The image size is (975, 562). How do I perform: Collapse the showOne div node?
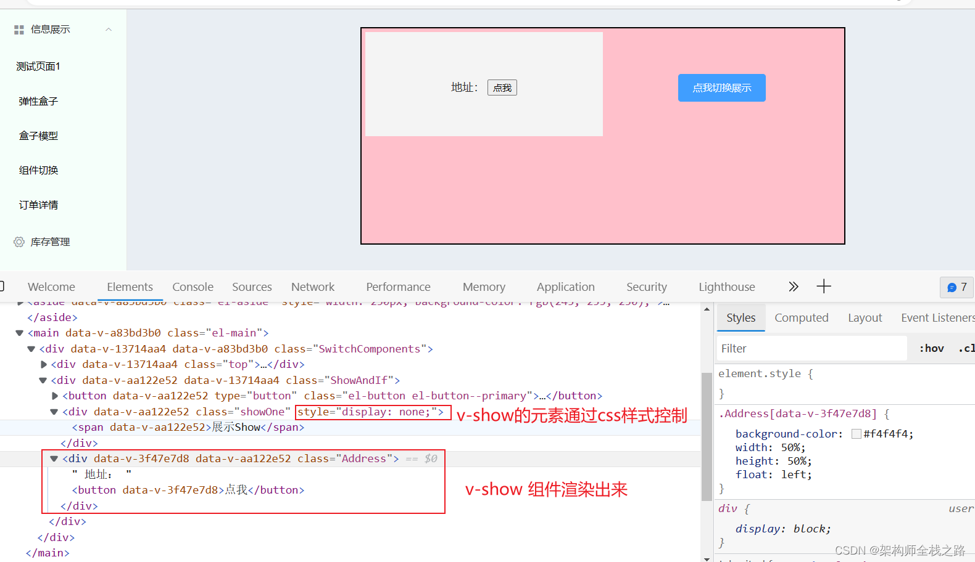[x=54, y=412]
